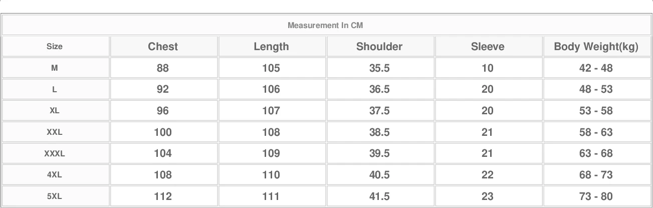Select the size M row label

pyautogui.click(x=55, y=68)
